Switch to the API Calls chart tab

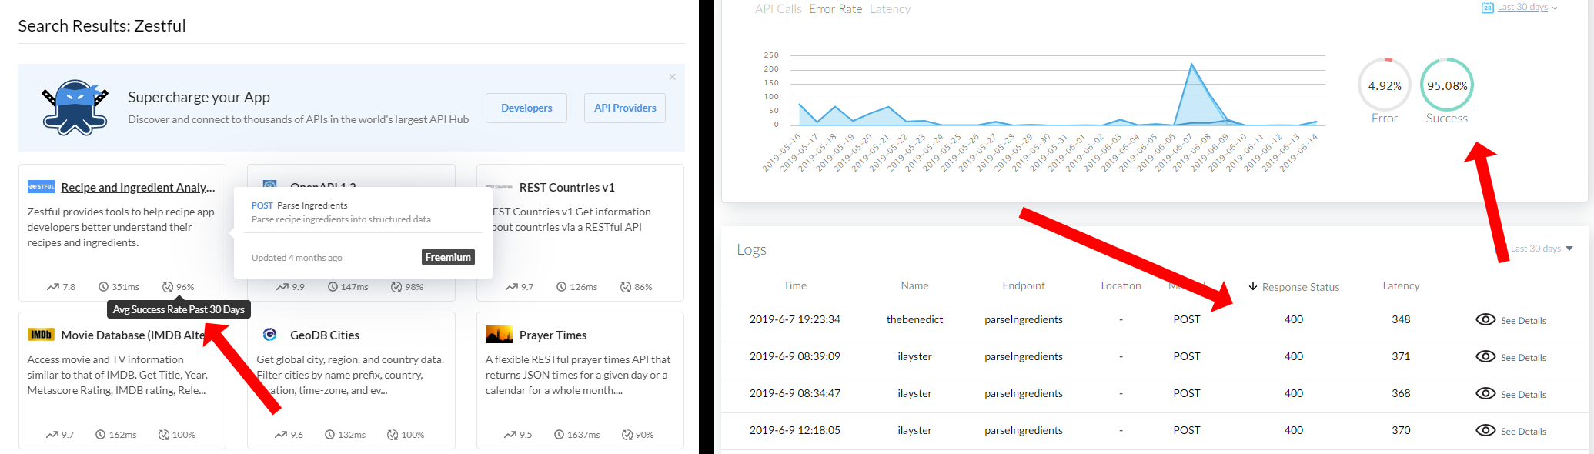(778, 9)
